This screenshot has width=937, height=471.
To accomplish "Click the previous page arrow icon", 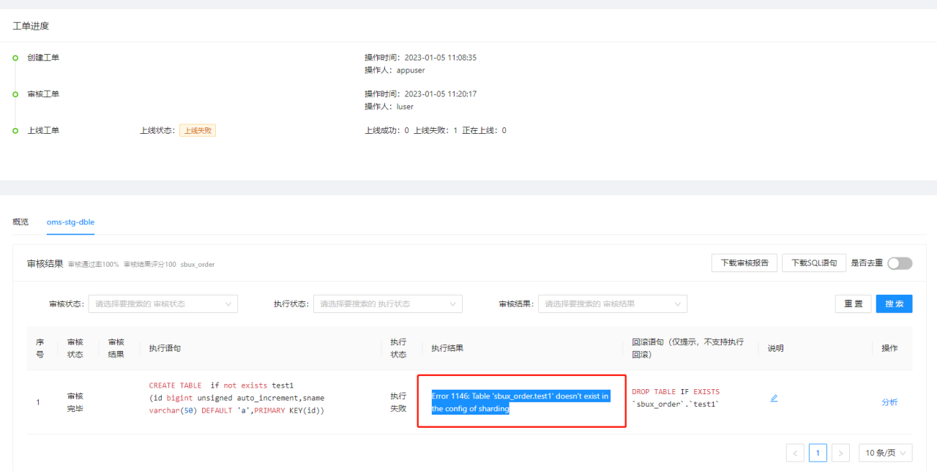I will click(795, 453).
